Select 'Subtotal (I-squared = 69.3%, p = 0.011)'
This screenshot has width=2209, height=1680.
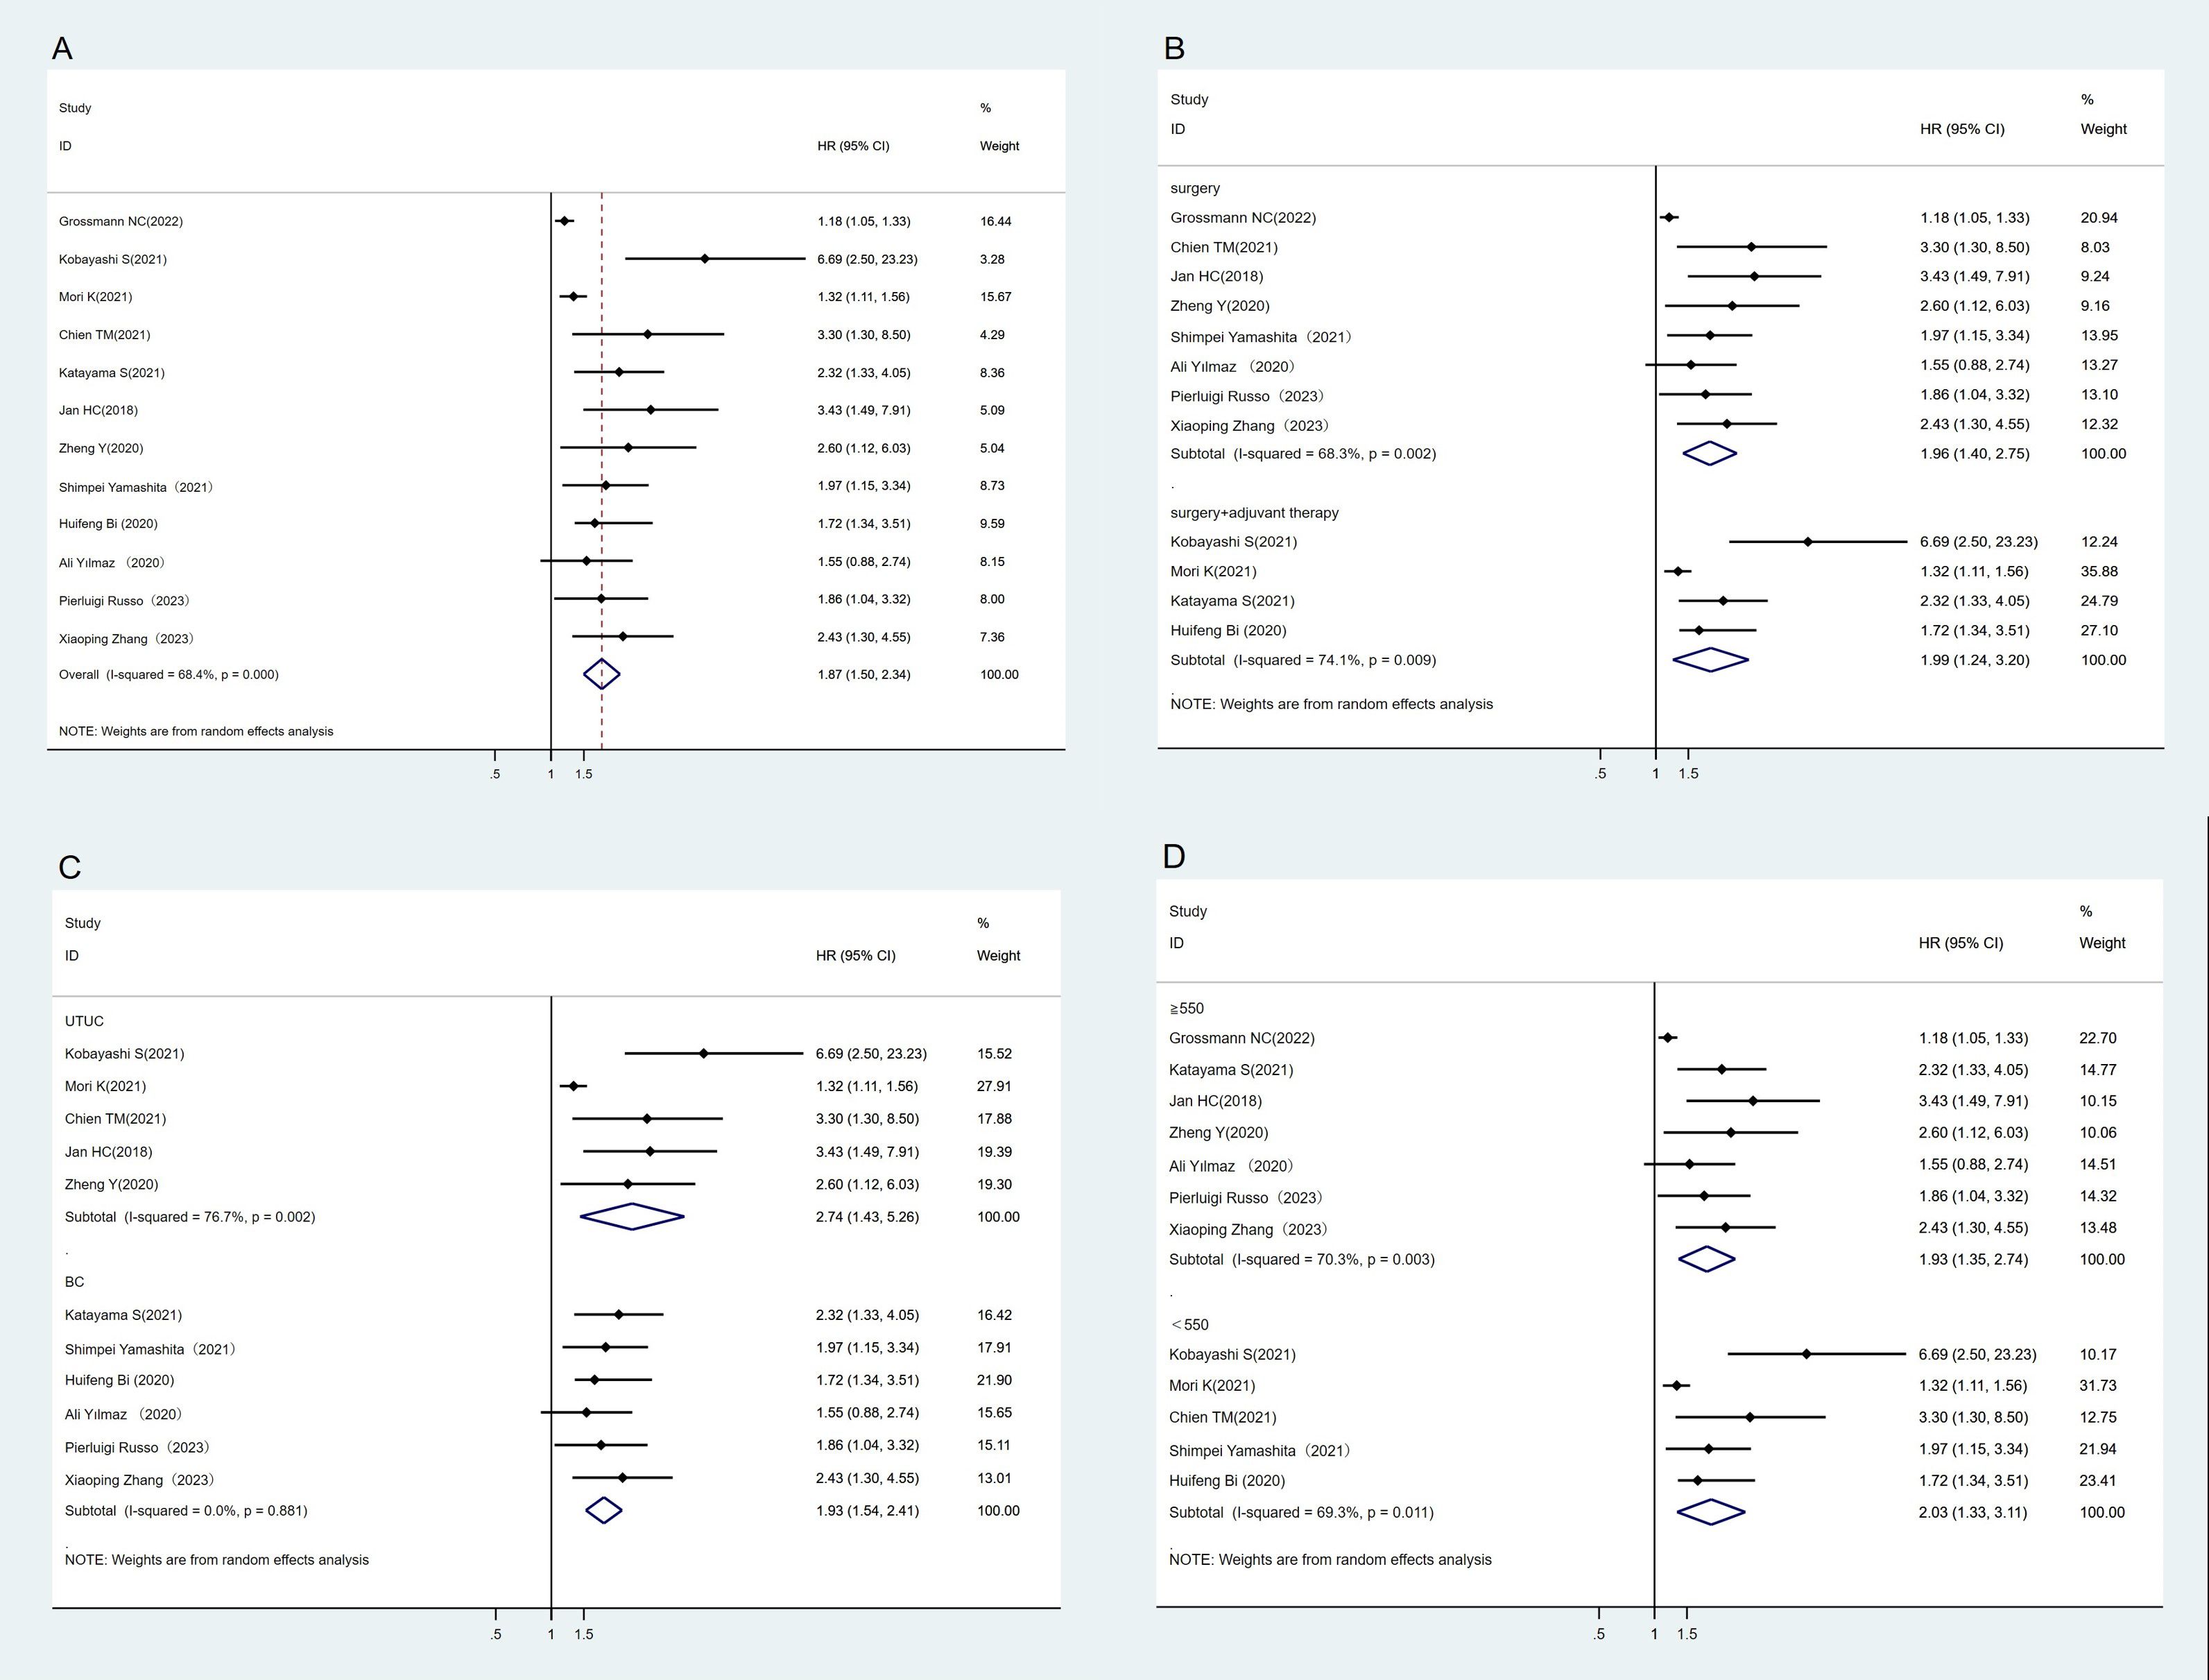1301,1512
